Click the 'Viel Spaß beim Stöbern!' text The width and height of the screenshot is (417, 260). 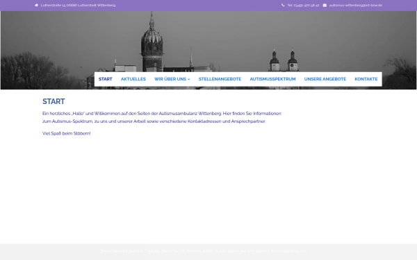pyautogui.click(x=67, y=133)
